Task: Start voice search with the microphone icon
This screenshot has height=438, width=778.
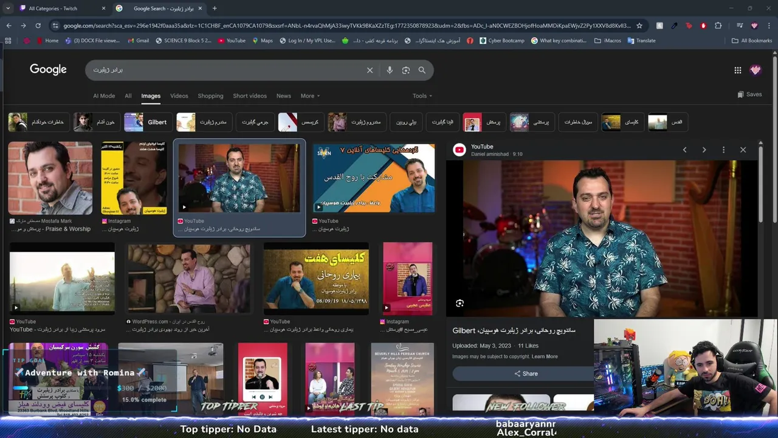Action: [x=390, y=70]
